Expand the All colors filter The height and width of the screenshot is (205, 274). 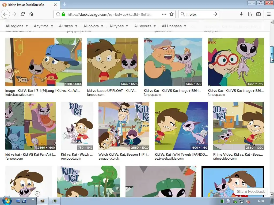point(93,26)
